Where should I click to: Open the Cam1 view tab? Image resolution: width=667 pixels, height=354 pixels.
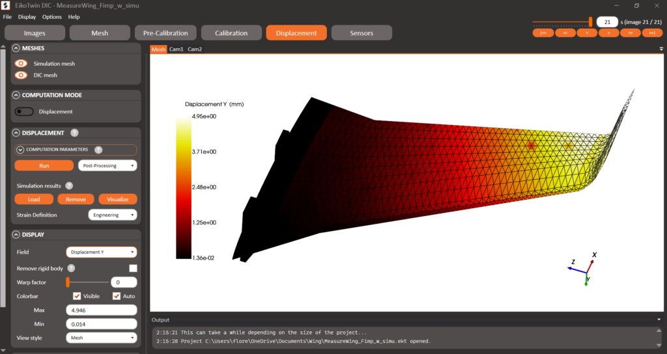(176, 49)
